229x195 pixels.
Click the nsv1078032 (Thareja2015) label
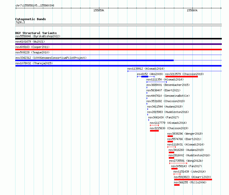[34, 63]
